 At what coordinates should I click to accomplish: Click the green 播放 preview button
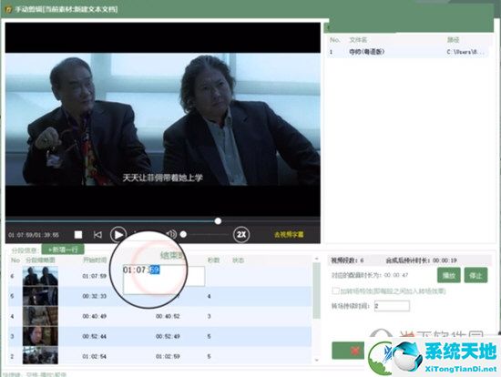448,275
